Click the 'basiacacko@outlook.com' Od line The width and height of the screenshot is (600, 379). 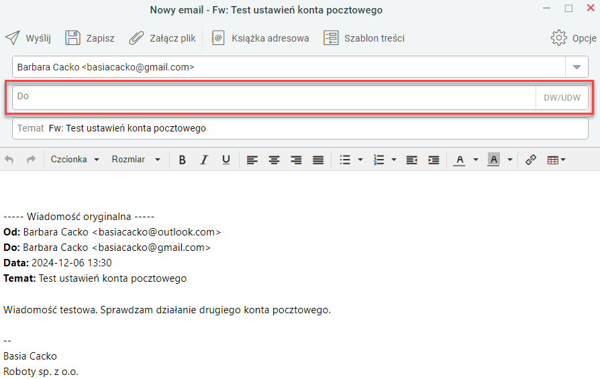(x=112, y=232)
